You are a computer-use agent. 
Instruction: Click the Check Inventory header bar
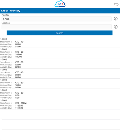click(60, 11)
